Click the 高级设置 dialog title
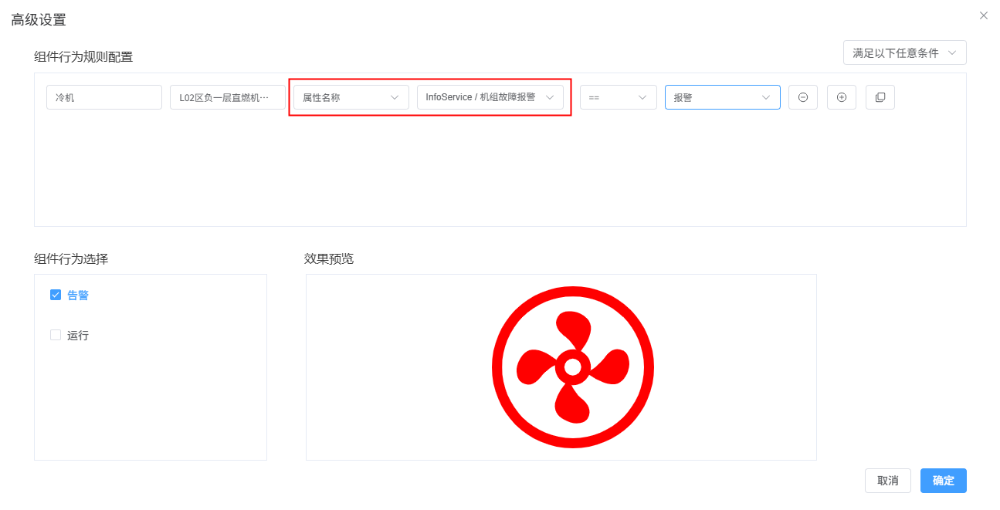 (x=39, y=20)
